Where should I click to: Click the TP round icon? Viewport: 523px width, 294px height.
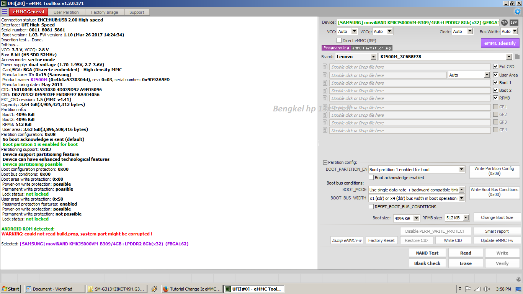click(504, 23)
